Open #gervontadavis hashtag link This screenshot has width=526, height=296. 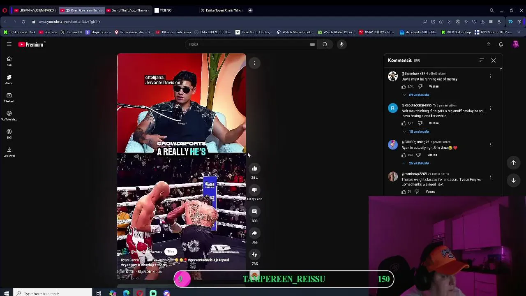[201, 260]
